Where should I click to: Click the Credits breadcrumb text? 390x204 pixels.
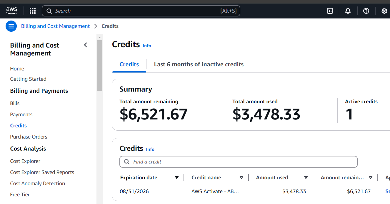coord(110,26)
